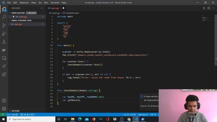Open Microsoft Edge from the taskbar

click(80, 119)
